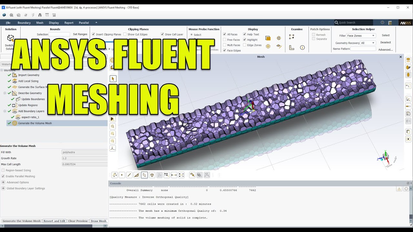Open the Report menu
The image size is (413, 232).
[69, 23]
